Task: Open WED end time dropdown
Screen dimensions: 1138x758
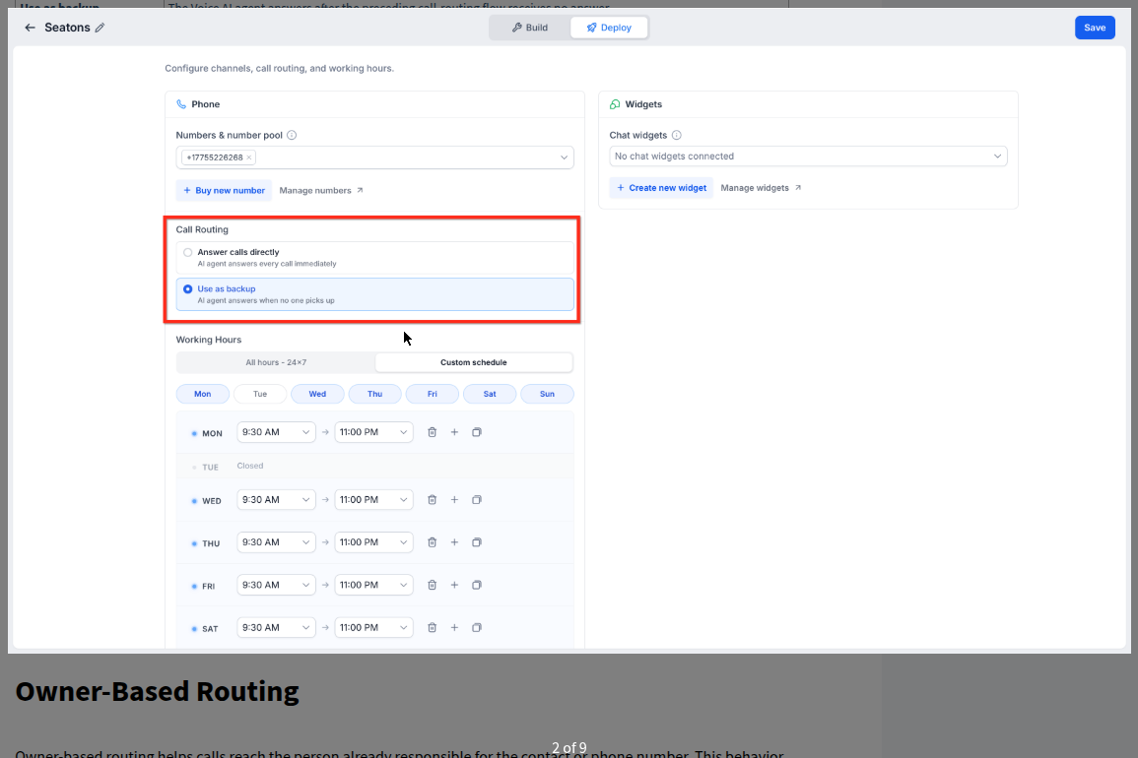Action: [373, 500]
